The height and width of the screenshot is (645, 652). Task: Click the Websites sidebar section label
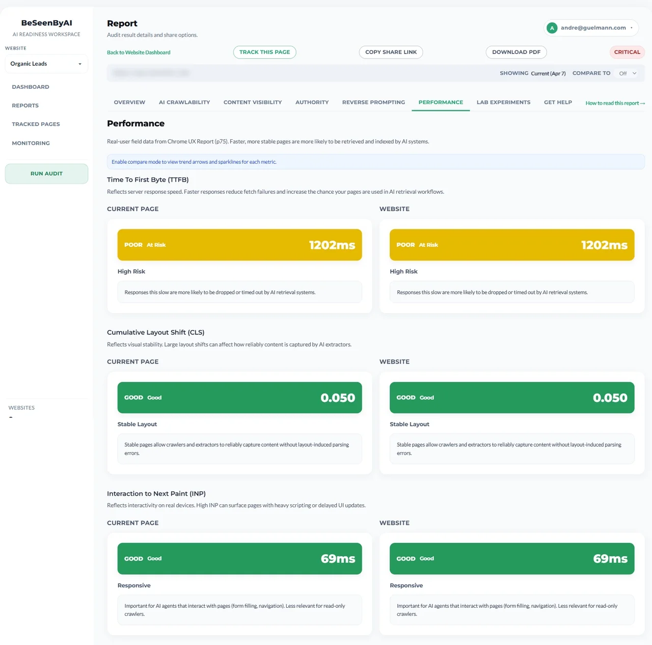tap(21, 408)
